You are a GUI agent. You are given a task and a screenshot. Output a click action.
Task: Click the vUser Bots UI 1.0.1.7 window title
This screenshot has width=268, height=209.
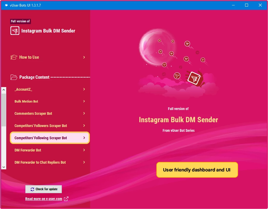(x=25, y=5)
